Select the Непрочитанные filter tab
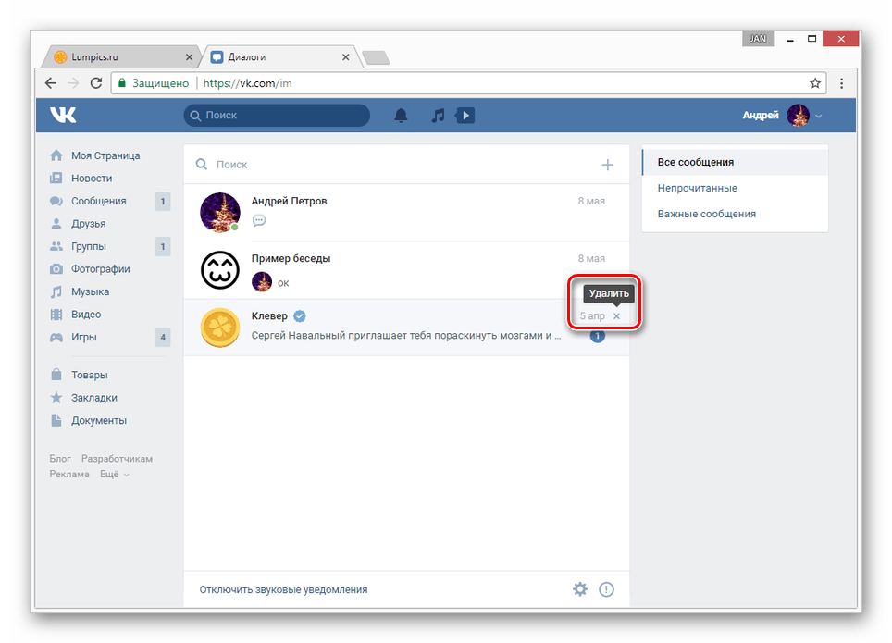This screenshot has width=892, height=643. 697,188
